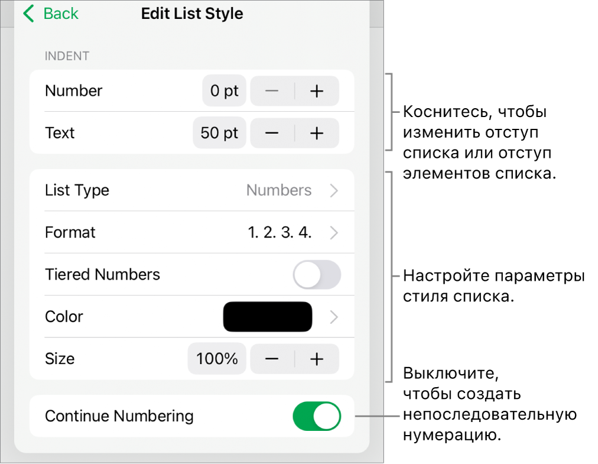Viewport: 598px width, 464px height.
Task: Decrease Size with minus icon
Action: (272, 359)
